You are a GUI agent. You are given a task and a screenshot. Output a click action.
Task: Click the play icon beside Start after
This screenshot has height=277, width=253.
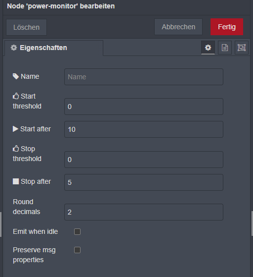(15, 129)
